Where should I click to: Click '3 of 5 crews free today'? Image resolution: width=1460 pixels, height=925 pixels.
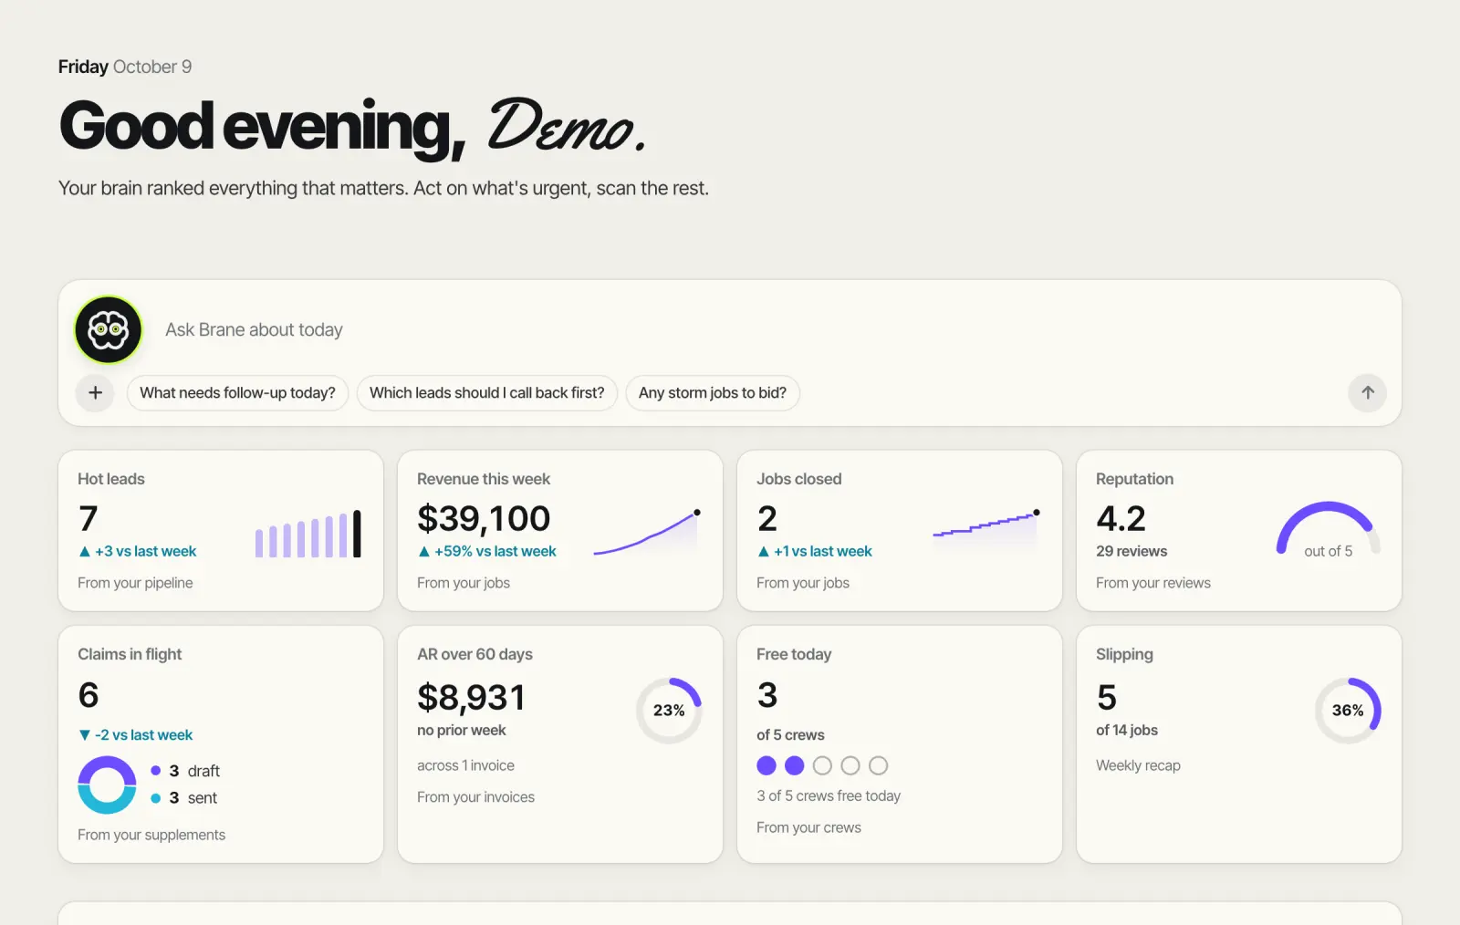829,796
